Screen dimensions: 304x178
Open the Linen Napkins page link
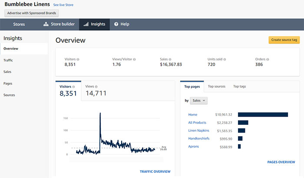click(x=199, y=130)
